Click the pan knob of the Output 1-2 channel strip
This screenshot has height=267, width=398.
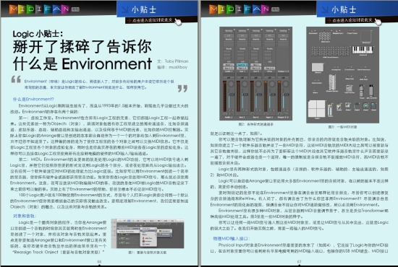(286, 84)
